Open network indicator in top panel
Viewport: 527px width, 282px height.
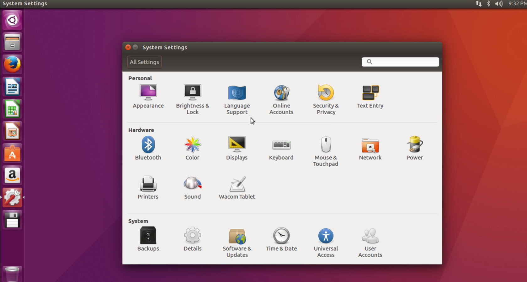(478, 3)
